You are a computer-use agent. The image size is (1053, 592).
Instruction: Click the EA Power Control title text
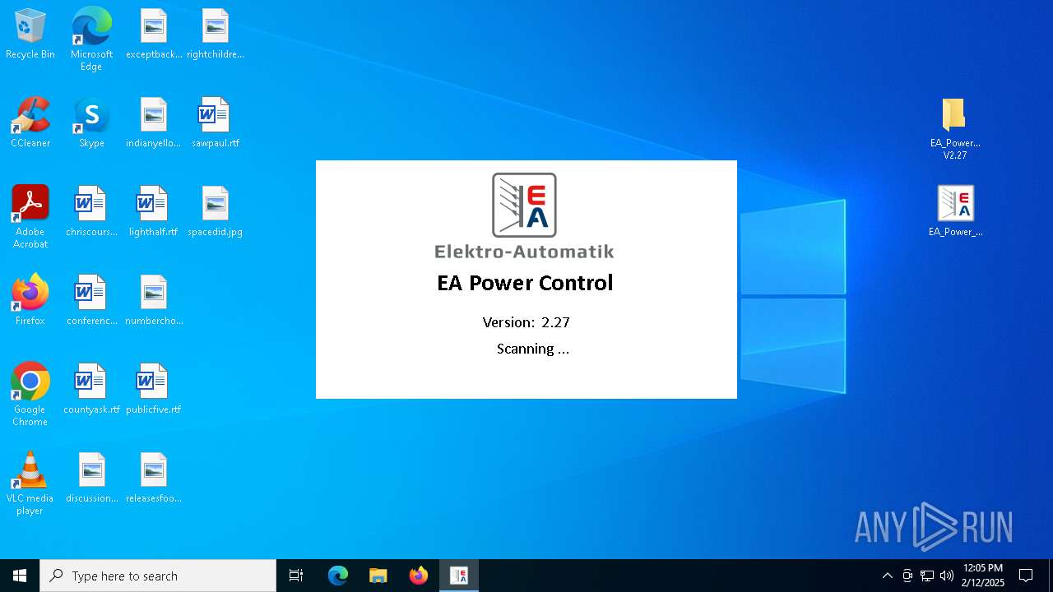525,283
